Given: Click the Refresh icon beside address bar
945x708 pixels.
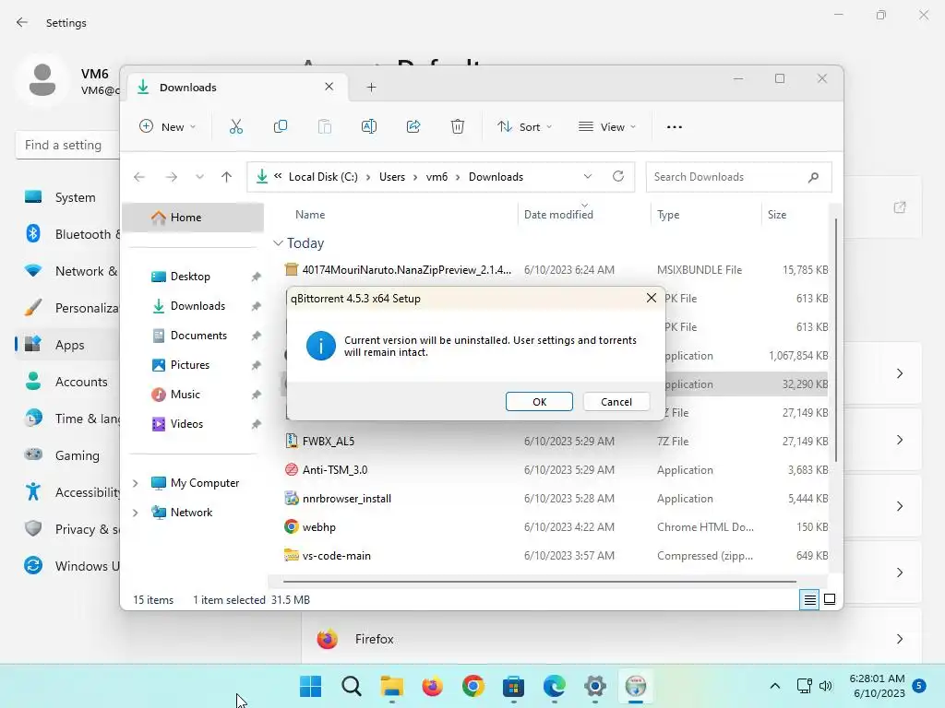Looking at the screenshot, I should (617, 176).
